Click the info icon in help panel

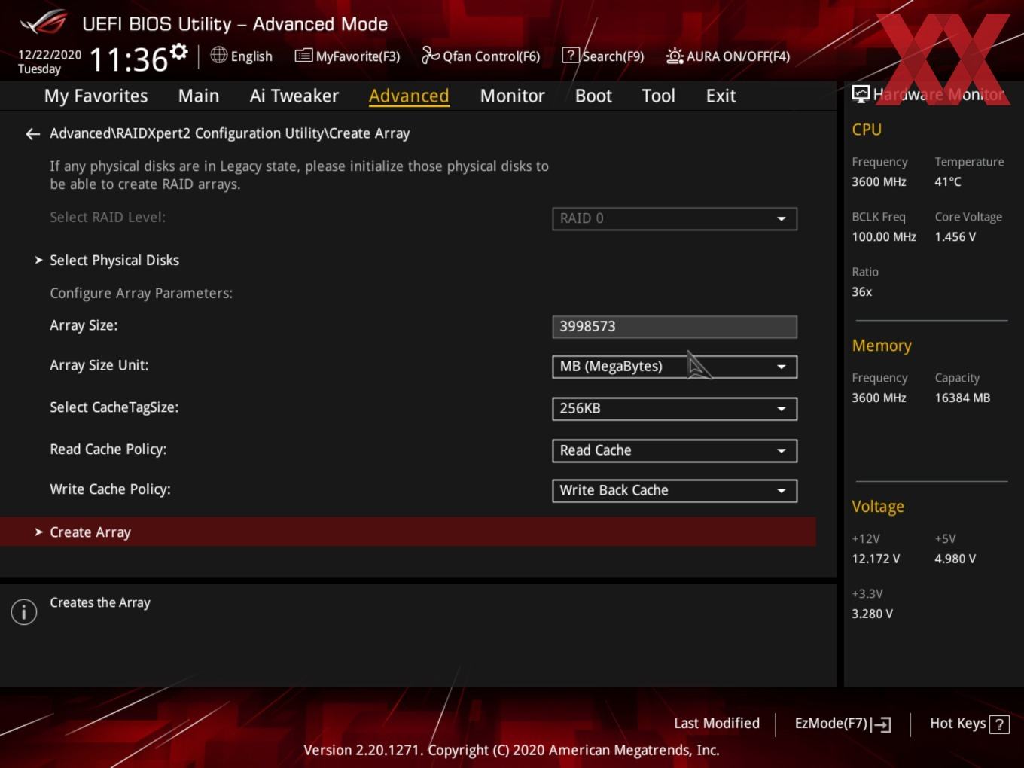click(x=24, y=611)
